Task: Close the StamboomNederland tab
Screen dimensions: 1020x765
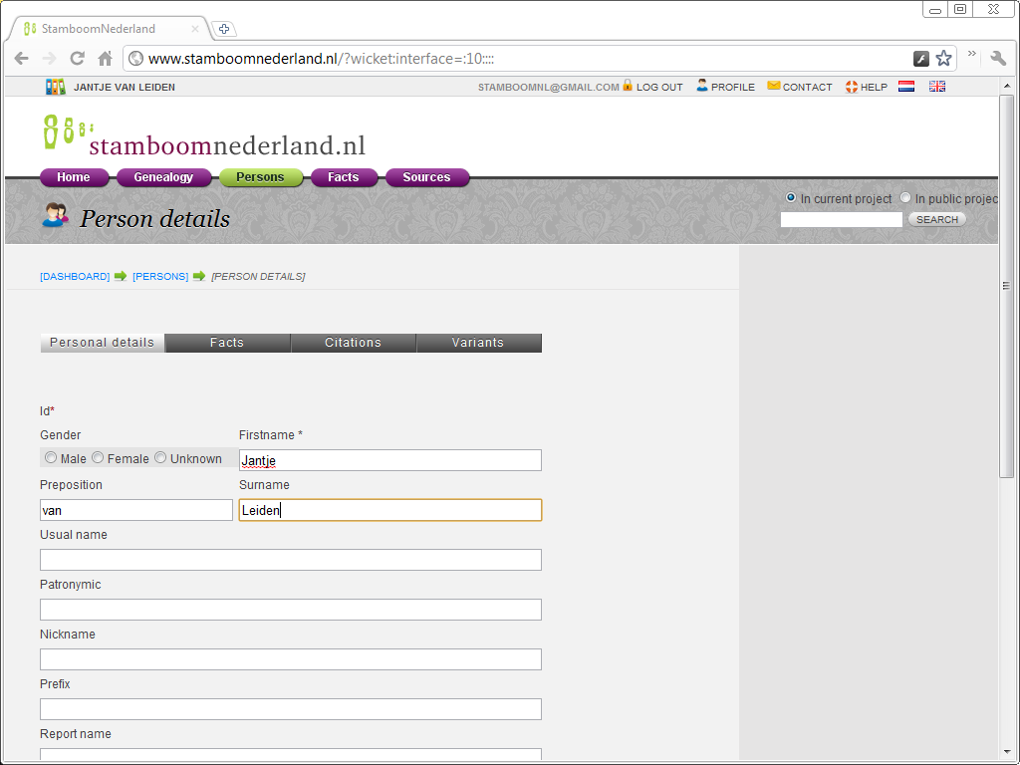Action: (x=194, y=29)
